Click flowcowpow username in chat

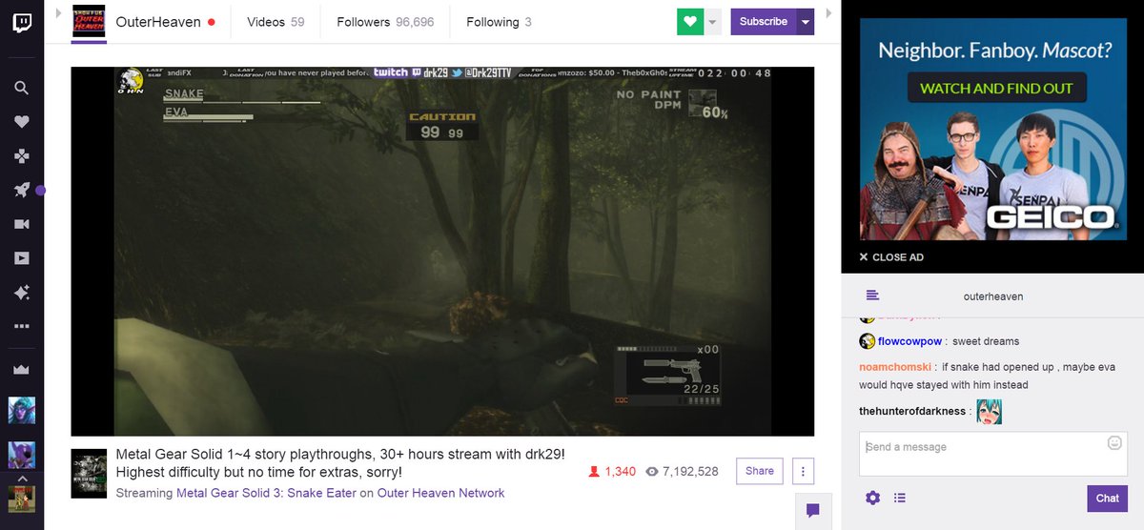tap(910, 341)
